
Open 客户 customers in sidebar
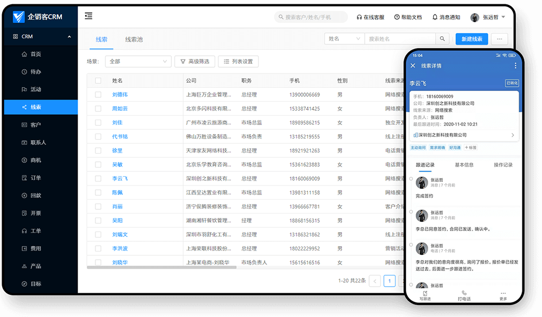coord(41,125)
